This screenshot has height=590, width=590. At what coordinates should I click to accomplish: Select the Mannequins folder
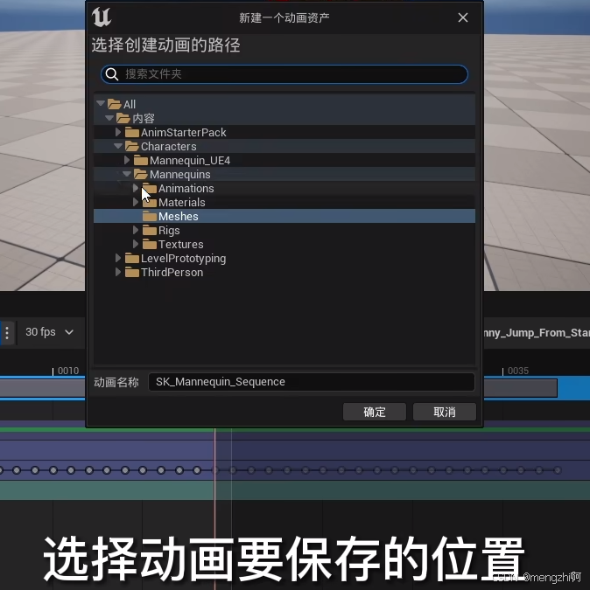pyautogui.click(x=284, y=174)
